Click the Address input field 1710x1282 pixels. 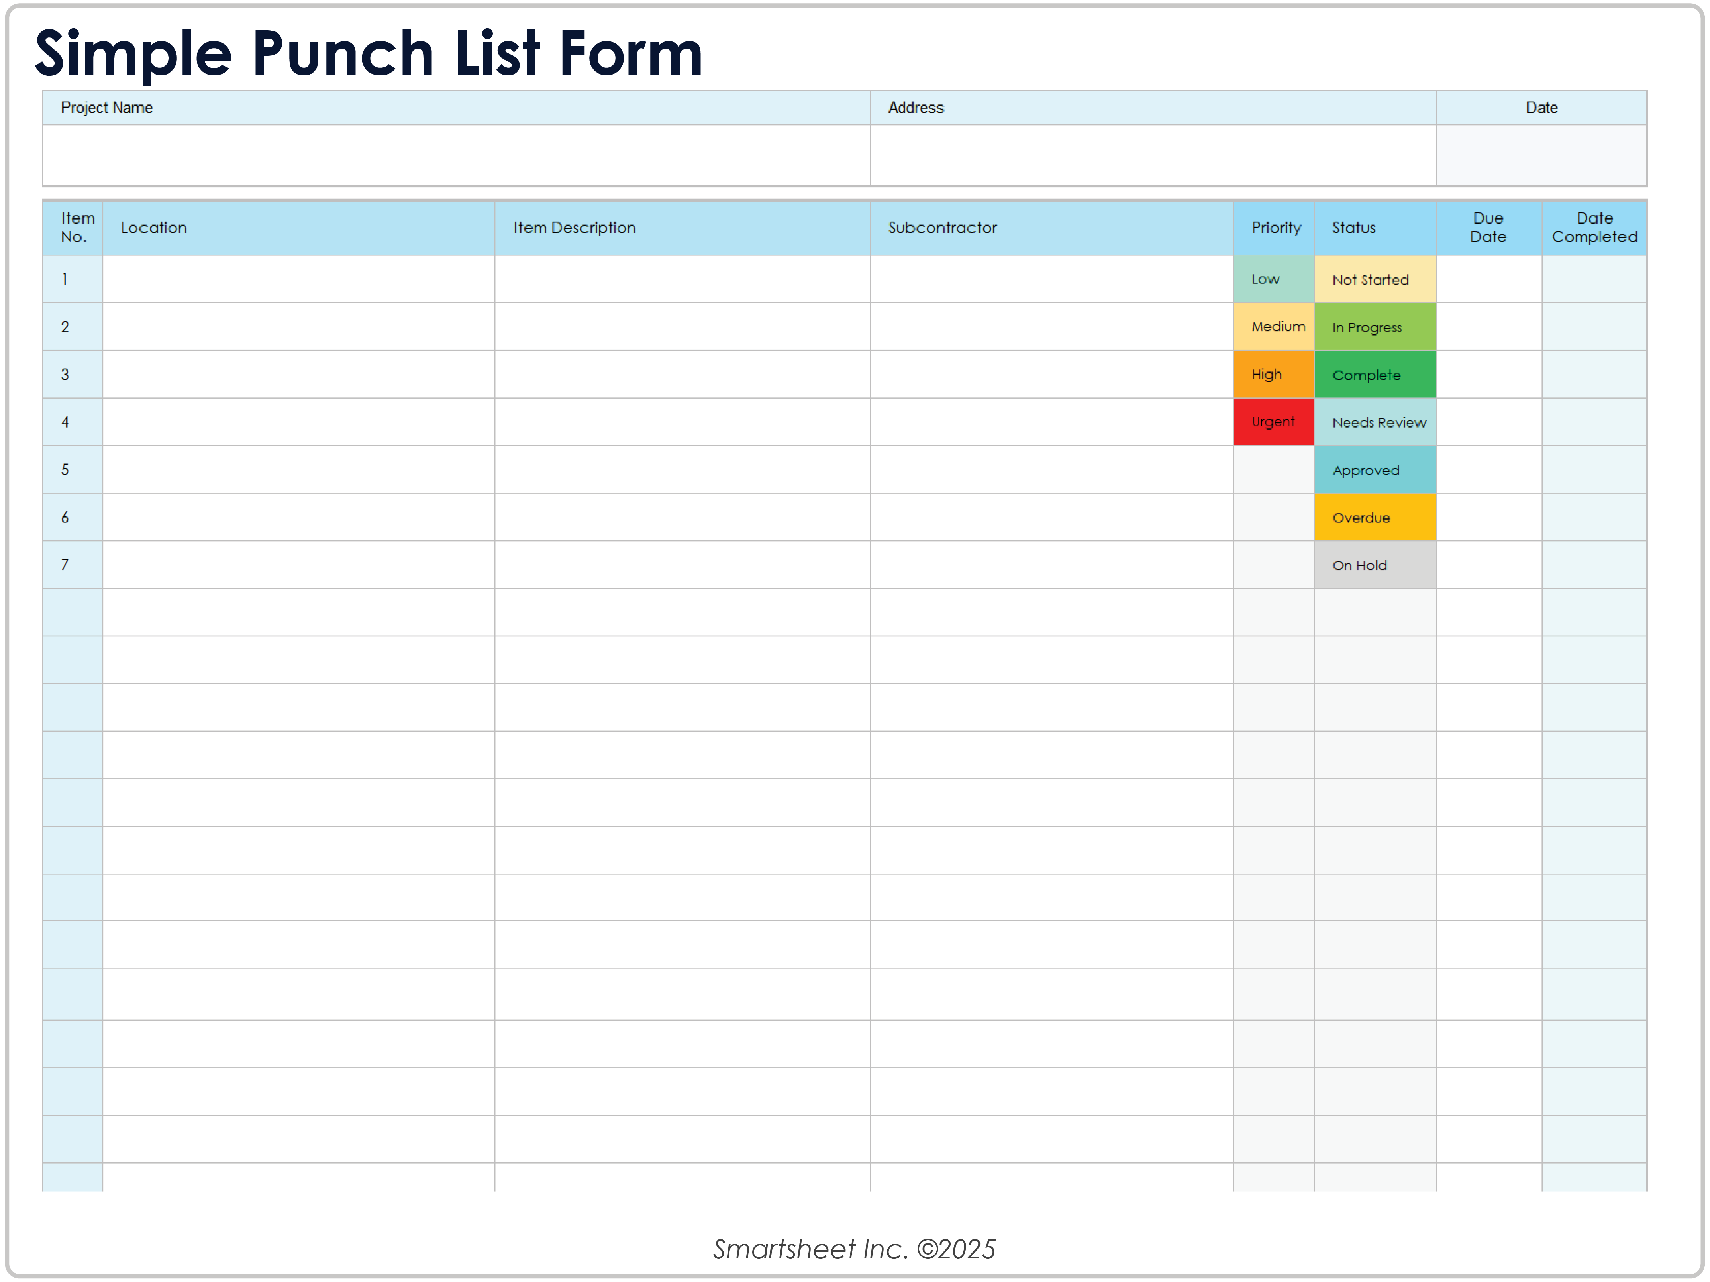click(1152, 155)
